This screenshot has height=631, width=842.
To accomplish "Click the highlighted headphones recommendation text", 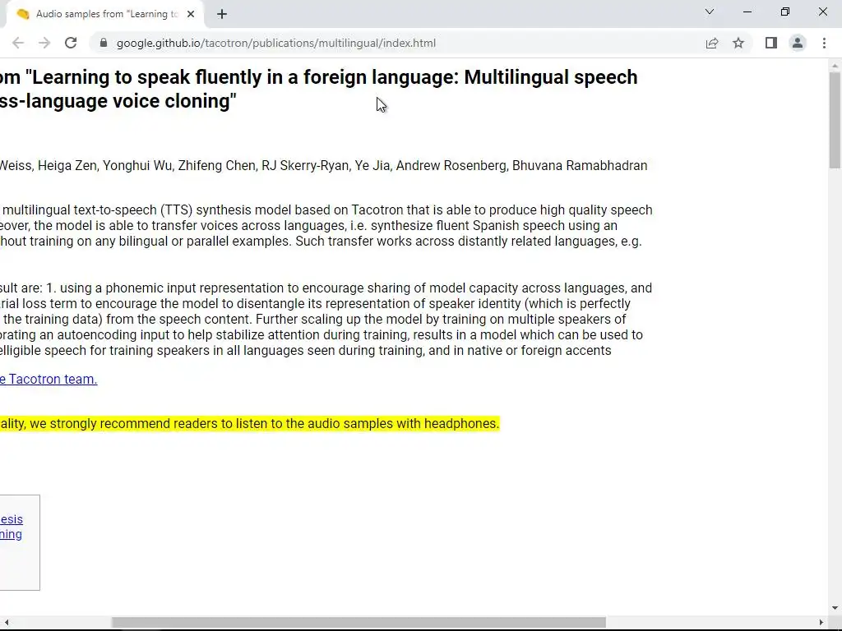I will (250, 423).
